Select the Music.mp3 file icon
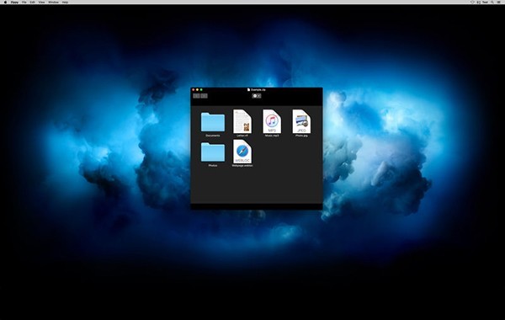This screenshot has width=505, height=320. coord(272,121)
